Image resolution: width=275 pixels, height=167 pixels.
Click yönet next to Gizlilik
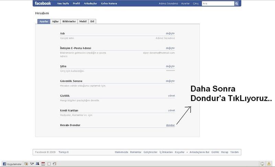(x=172, y=96)
